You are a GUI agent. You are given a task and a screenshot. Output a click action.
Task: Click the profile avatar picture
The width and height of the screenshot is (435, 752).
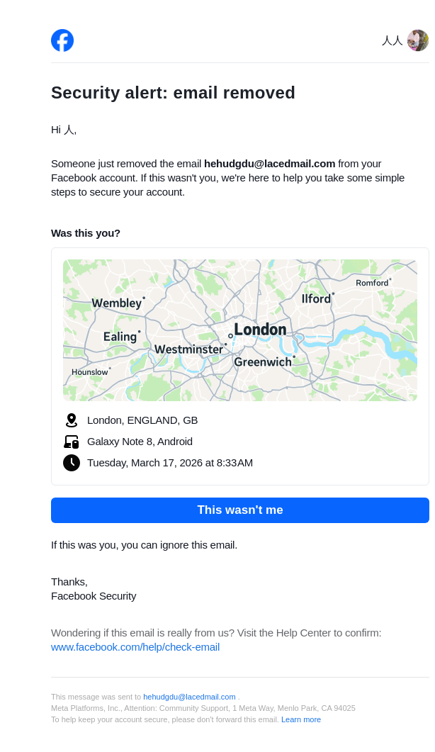[418, 40]
